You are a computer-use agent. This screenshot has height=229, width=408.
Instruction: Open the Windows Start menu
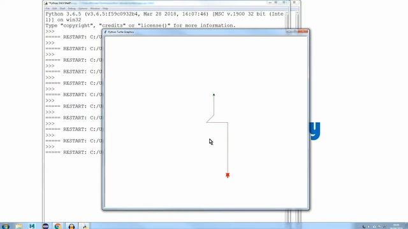click(6, 226)
